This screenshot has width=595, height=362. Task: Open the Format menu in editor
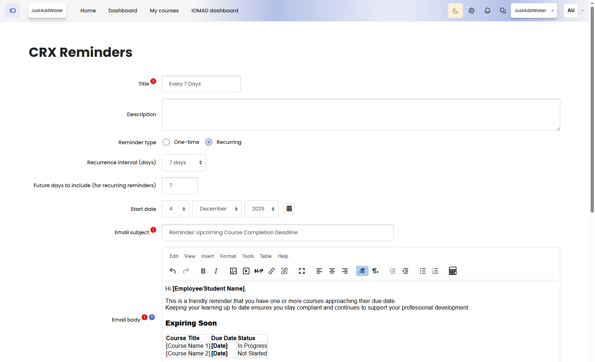pos(228,256)
